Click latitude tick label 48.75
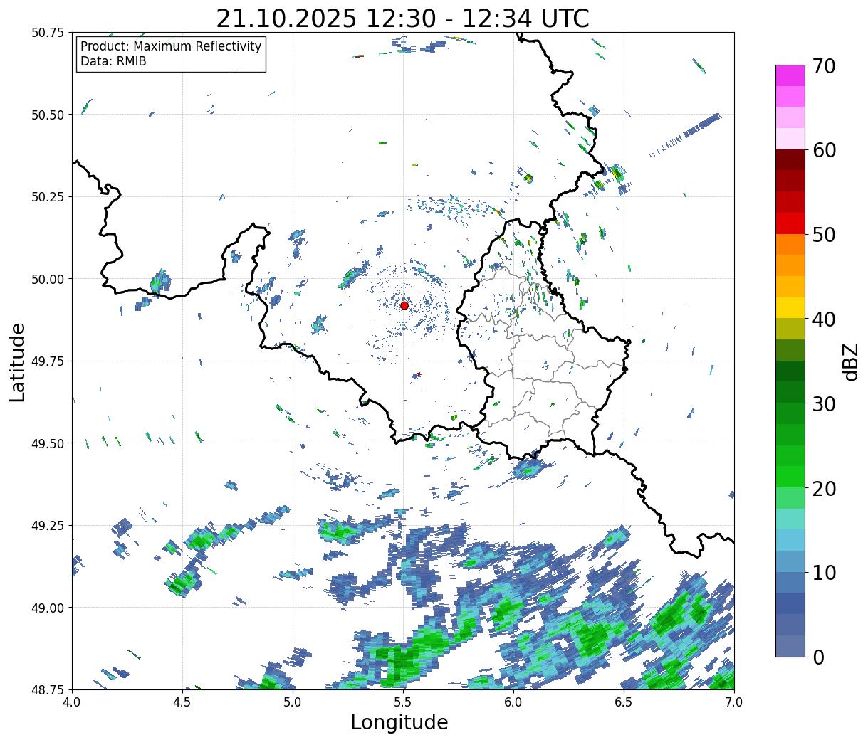The image size is (868, 740). 48,690
